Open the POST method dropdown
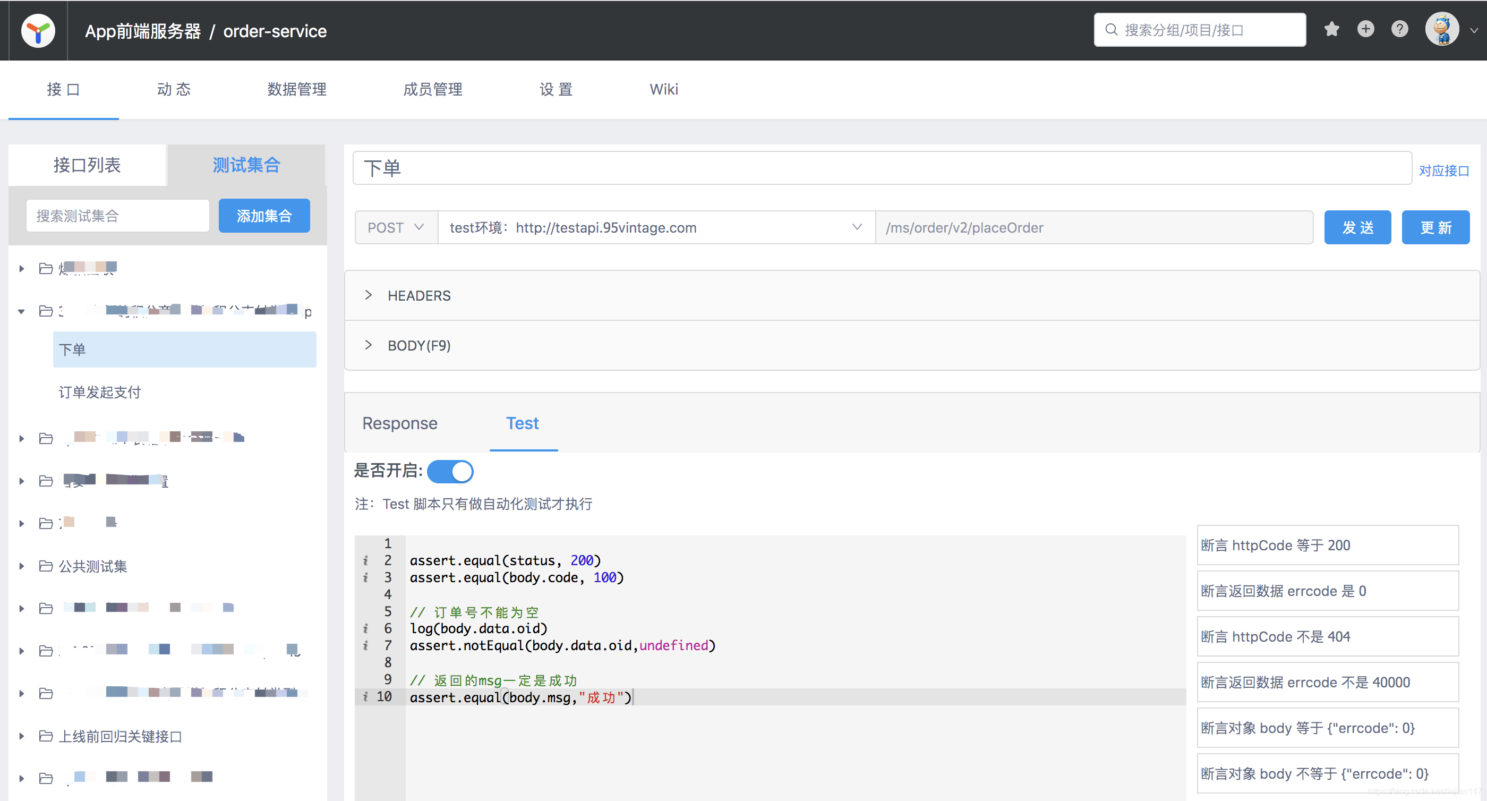The image size is (1487, 801). pos(396,227)
